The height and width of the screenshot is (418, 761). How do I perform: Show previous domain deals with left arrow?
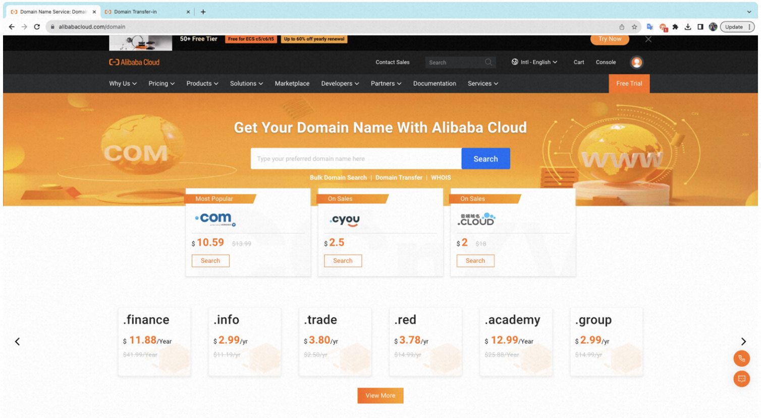coord(17,341)
